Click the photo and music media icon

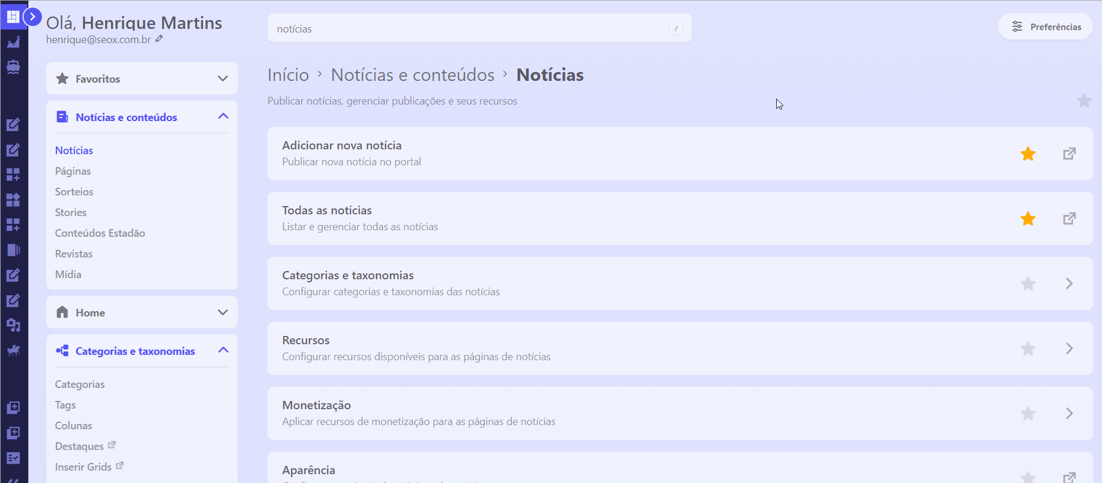pos(13,325)
